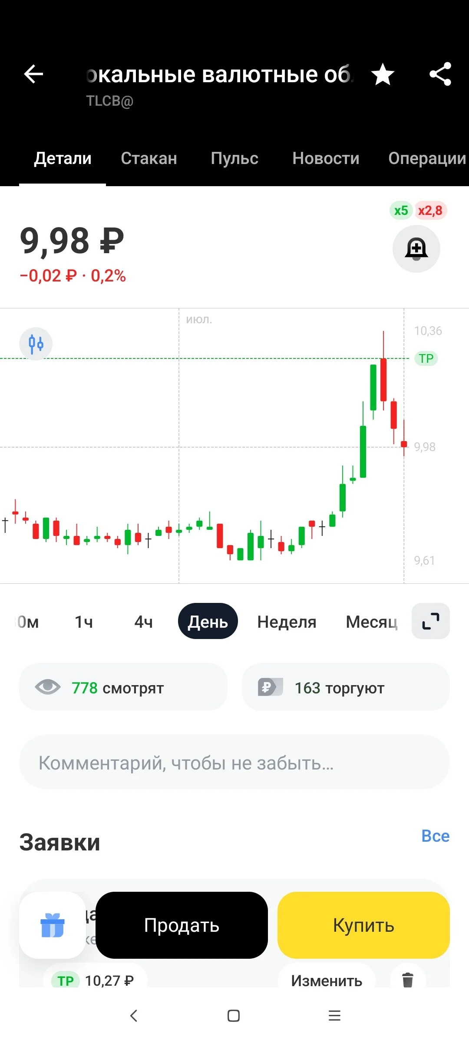Viewport: 469px width, 1044px height.
Task: Choose the Месяц timeframe
Action: tap(371, 622)
